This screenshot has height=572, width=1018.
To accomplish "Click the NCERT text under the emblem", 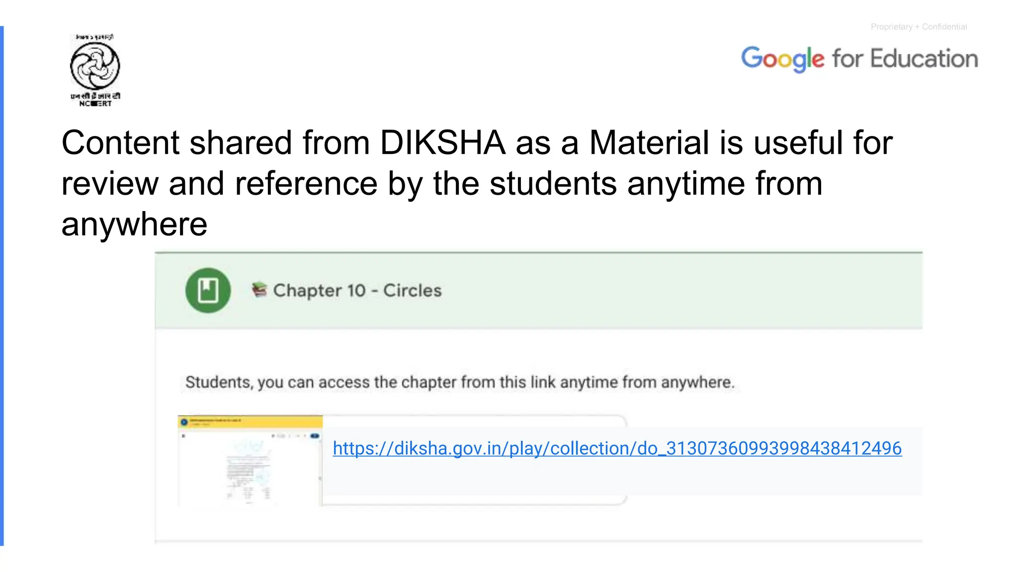I will (95, 104).
